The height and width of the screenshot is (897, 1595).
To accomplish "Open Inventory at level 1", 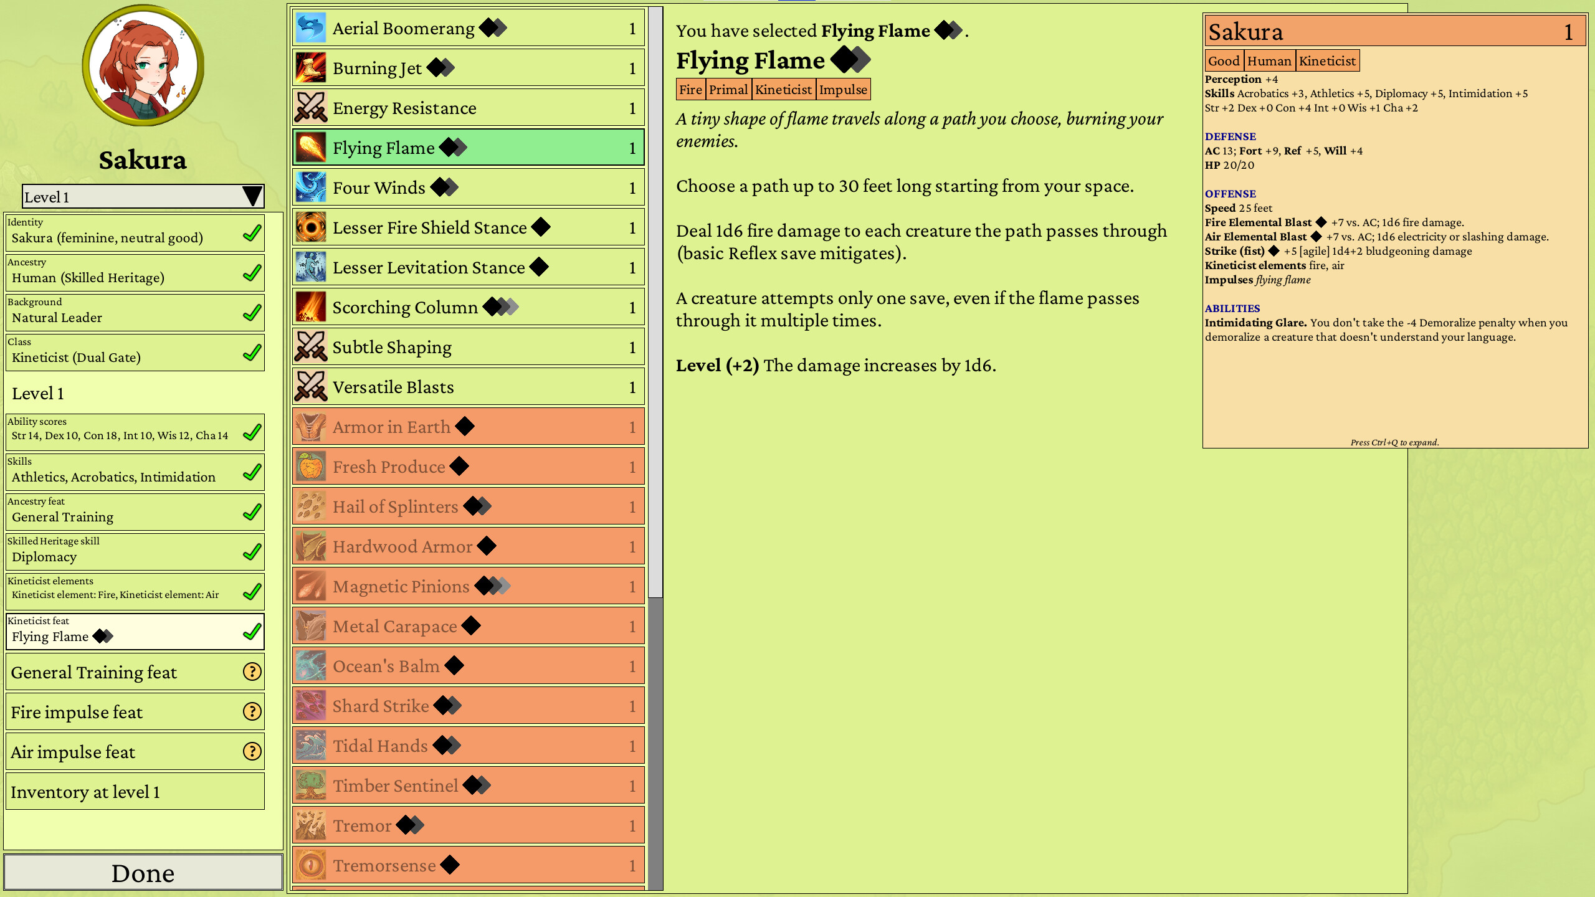I will coord(135,791).
